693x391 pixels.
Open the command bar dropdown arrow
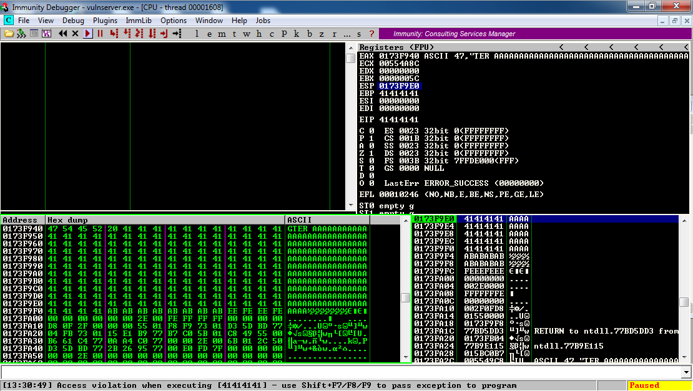686,372
